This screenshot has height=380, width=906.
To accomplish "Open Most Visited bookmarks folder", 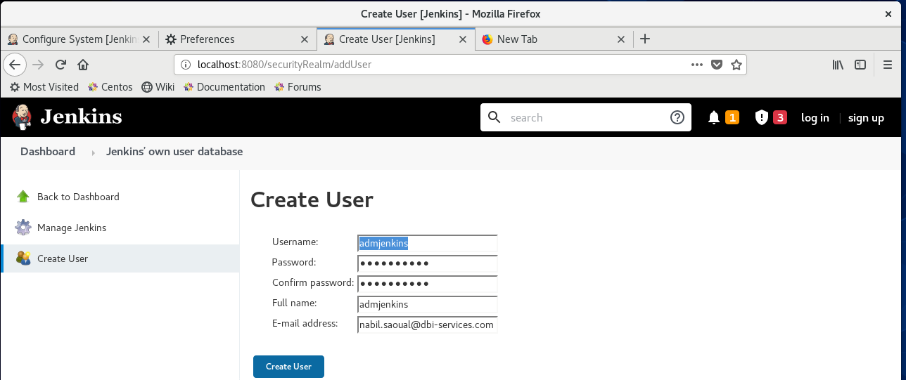I will pyautogui.click(x=44, y=87).
